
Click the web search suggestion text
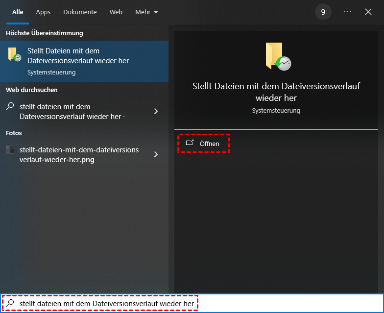[72, 112]
